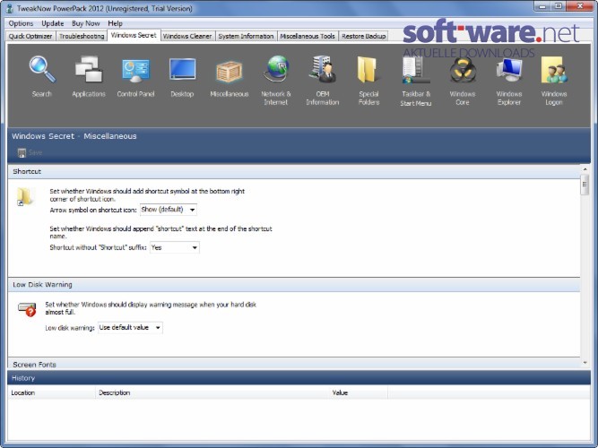Click the Shortcut section header

click(294, 171)
